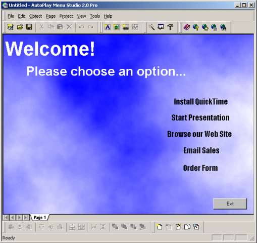The image size is (257, 243).
Task: Select the Browse our Web Site text
Action: click(x=199, y=134)
